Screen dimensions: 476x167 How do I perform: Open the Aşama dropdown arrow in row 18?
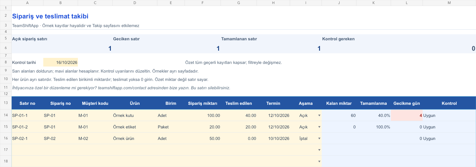tap(319, 162)
